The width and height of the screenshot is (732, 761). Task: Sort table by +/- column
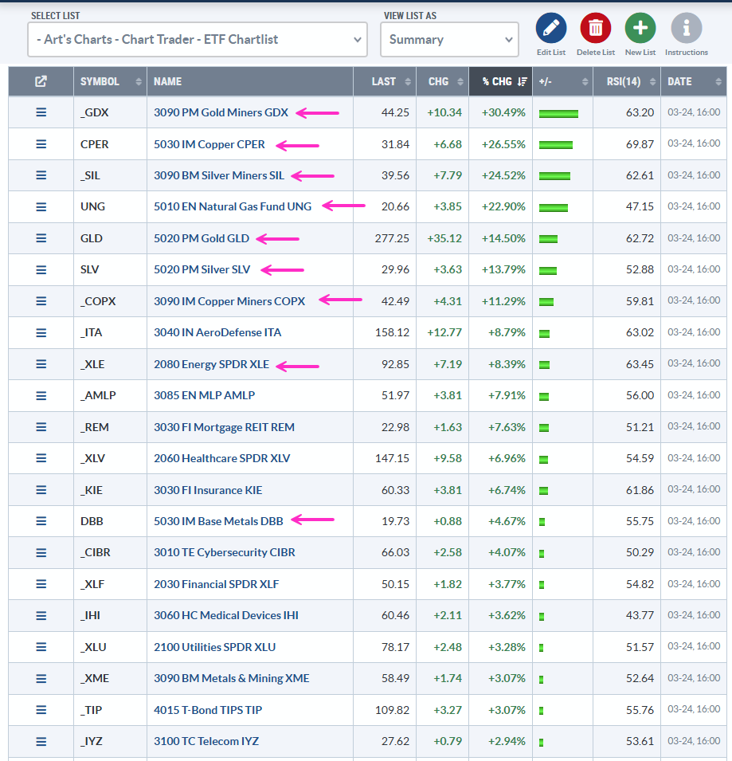tap(562, 81)
